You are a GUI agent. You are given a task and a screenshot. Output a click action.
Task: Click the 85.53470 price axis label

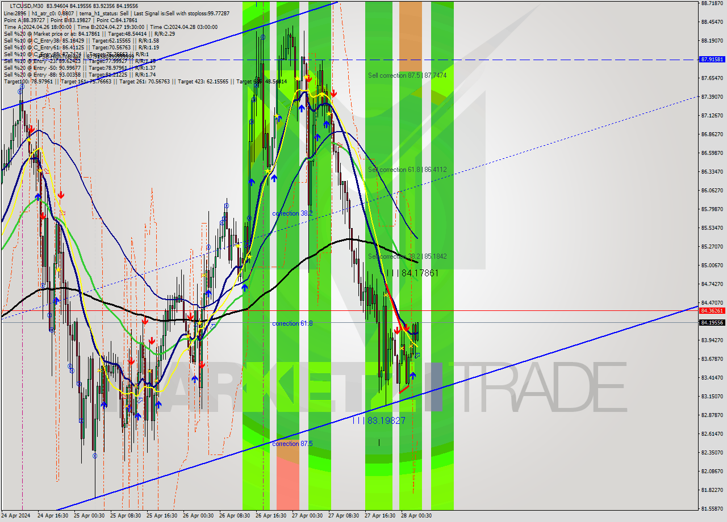tap(712, 228)
